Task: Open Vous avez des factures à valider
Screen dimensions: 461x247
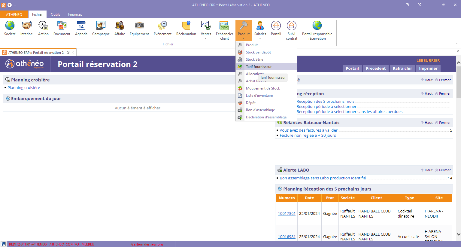Action: point(309,130)
